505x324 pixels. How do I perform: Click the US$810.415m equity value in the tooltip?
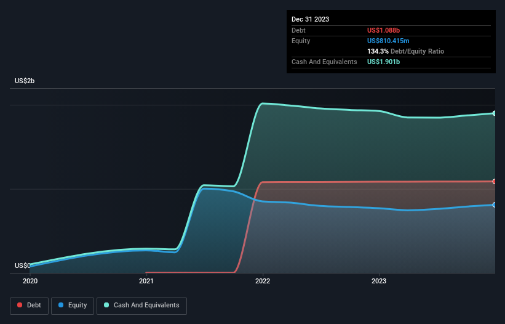(x=388, y=41)
